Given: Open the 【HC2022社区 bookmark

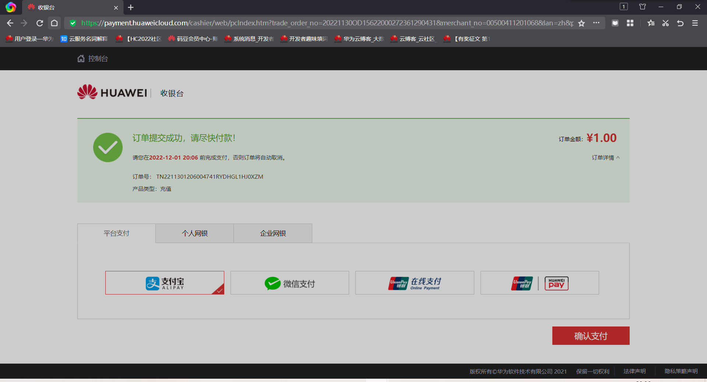Looking at the screenshot, I should tap(138, 39).
